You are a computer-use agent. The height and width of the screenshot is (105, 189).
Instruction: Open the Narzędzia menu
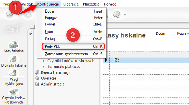pyautogui.click(x=91, y=4)
